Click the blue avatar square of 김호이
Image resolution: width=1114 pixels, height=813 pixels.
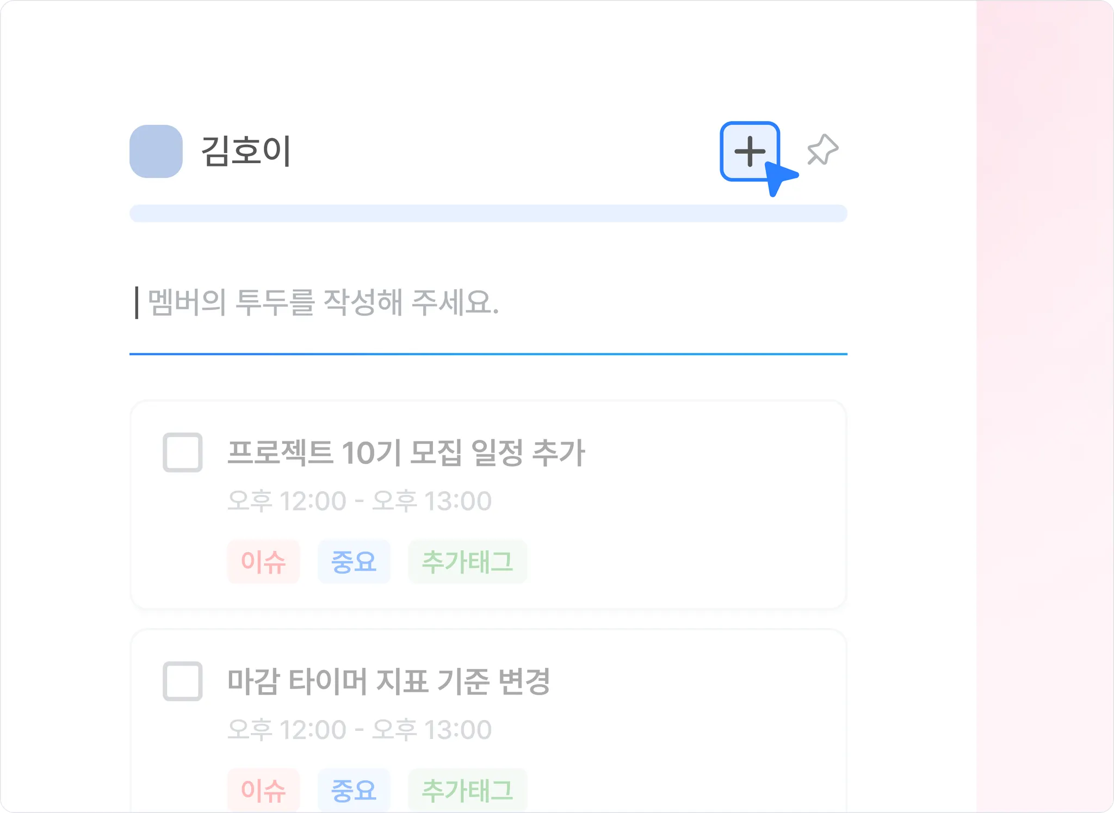(x=156, y=151)
